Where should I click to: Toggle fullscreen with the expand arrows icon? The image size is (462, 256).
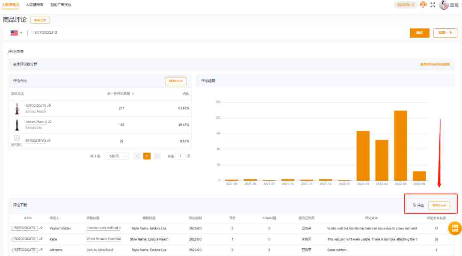click(x=433, y=5)
